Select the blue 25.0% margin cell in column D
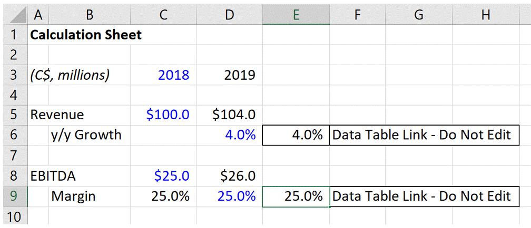Screen dimensions: 531x228 tap(237, 196)
